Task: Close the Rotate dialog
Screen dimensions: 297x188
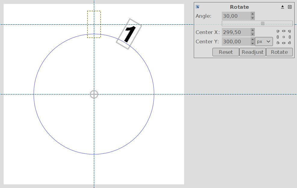Action: (290, 7)
